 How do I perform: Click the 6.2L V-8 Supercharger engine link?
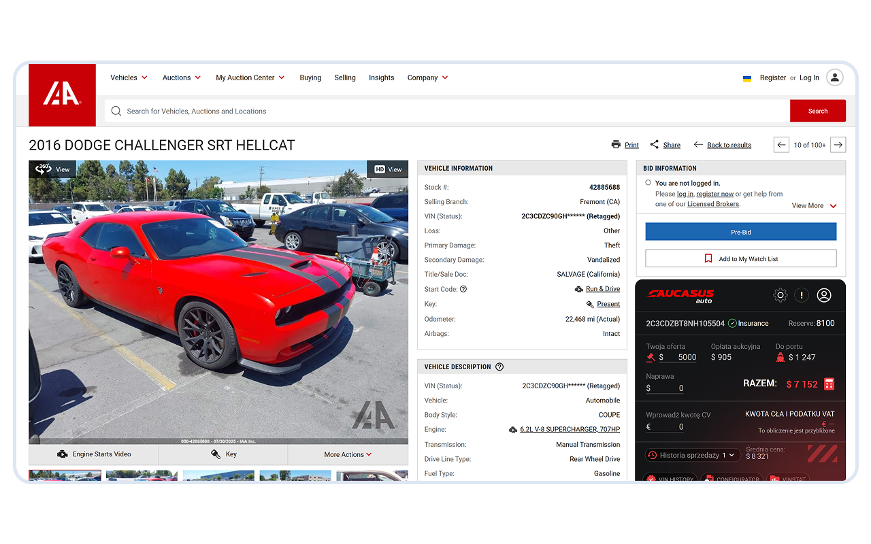[570, 430]
